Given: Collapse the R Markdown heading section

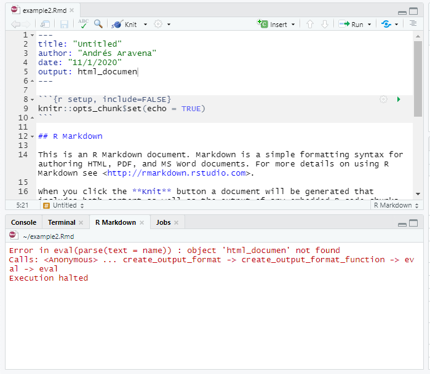Looking at the screenshot, I should click(x=32, y=136).
